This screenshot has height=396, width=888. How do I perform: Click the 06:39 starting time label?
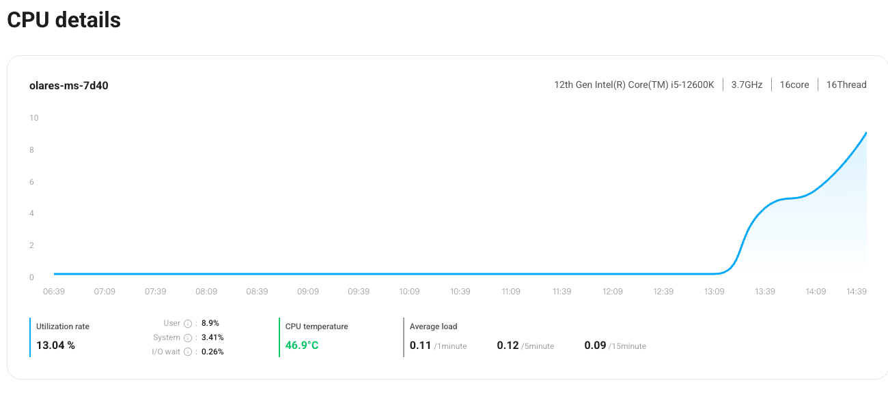click(x=53, y=292)
